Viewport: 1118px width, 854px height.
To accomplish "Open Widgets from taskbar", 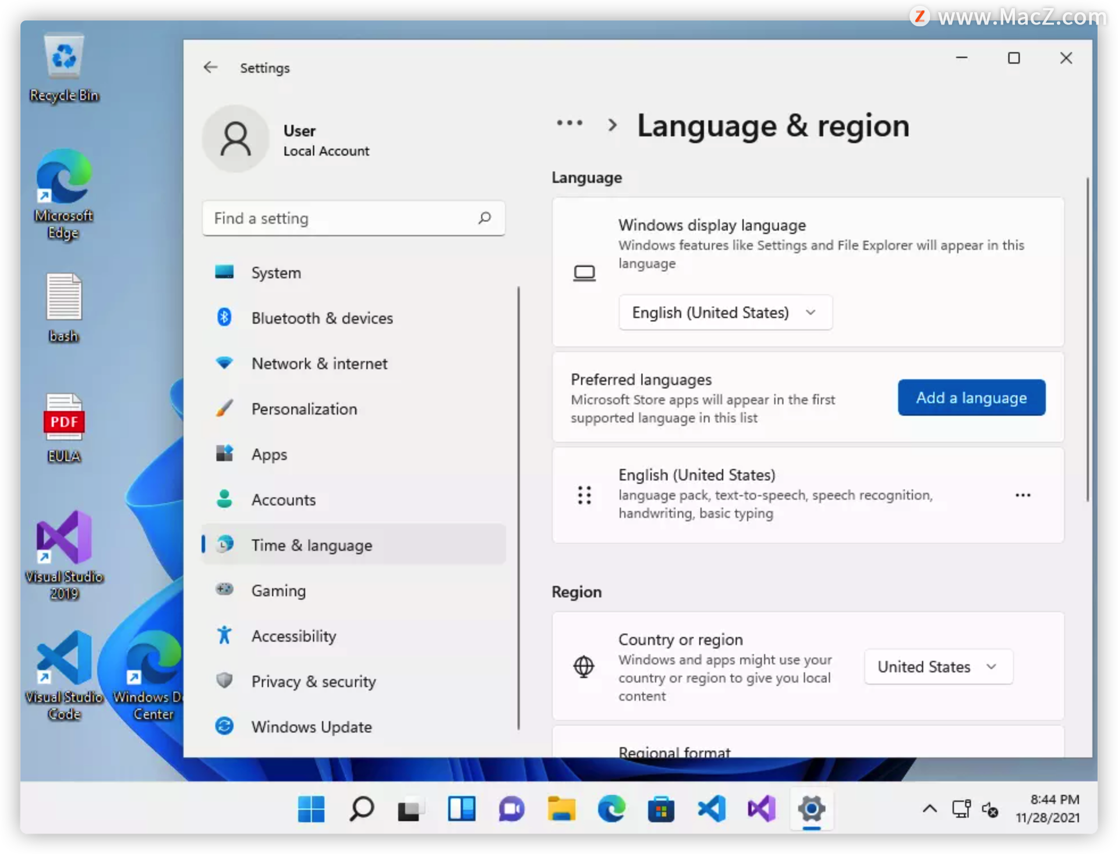I will [461, 809].
